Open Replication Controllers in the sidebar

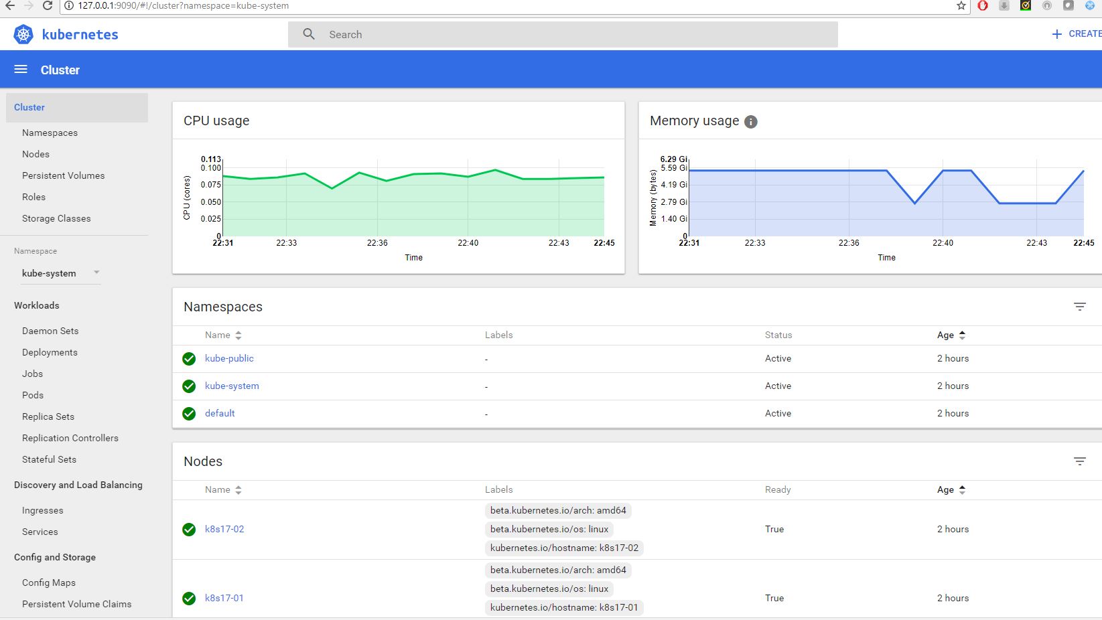70,438
